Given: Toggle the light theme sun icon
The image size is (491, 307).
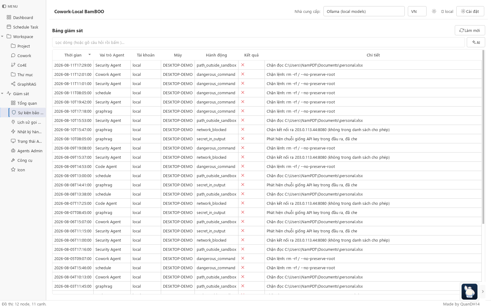Looking at the screenshot, I should click(434, 11).
